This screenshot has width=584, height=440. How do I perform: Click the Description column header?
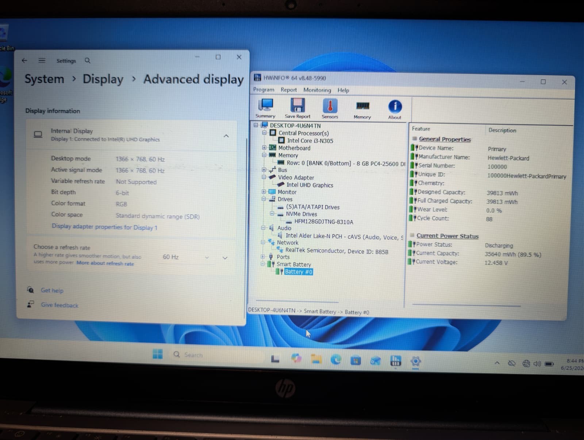point(502,130)
